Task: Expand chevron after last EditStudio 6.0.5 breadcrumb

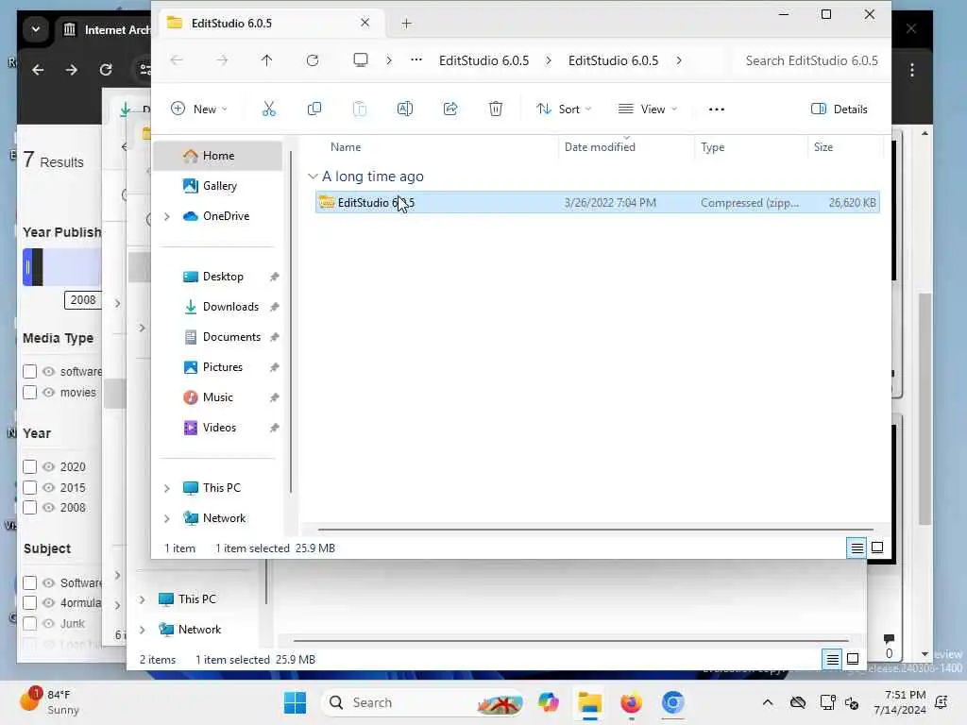Action: point(679,60)
